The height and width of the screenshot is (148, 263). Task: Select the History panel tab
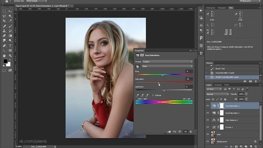tap(209, 63)
